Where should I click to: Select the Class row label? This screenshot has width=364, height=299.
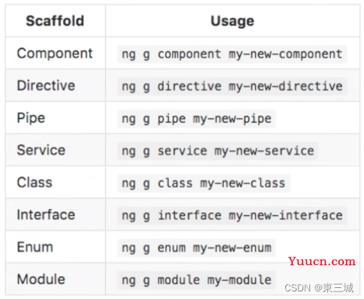tap(35, 183)
